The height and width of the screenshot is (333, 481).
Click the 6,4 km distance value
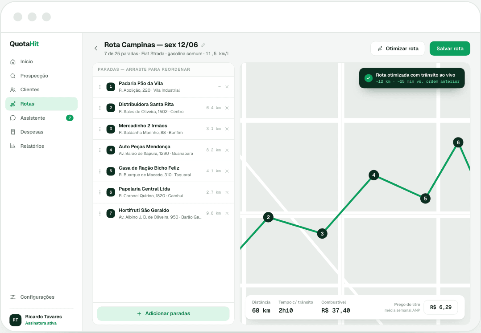click(213, 108)
